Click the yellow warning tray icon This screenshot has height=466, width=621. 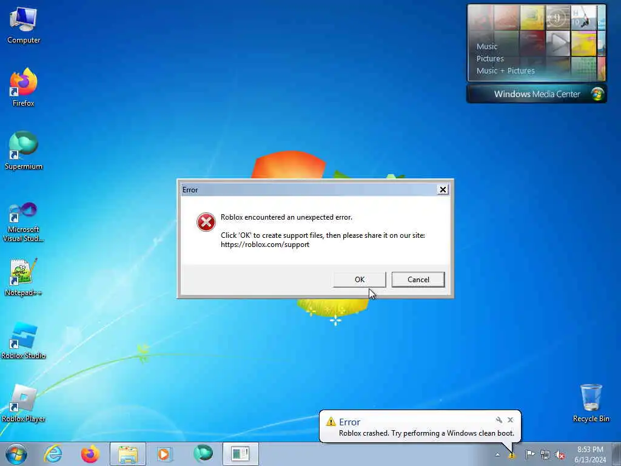pos(512,455)
